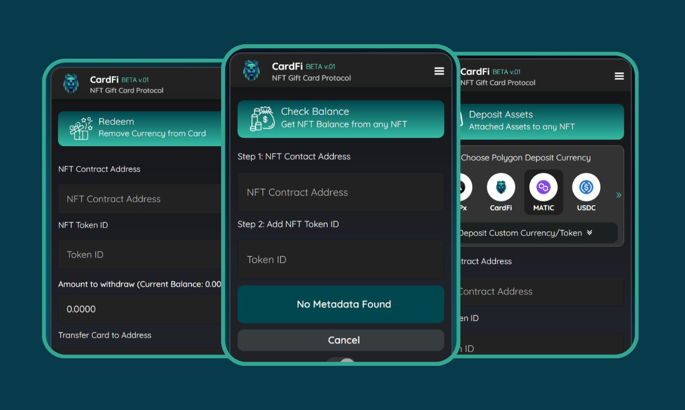
Task: Click the No Metadata Found button
Action: [341, 304]
